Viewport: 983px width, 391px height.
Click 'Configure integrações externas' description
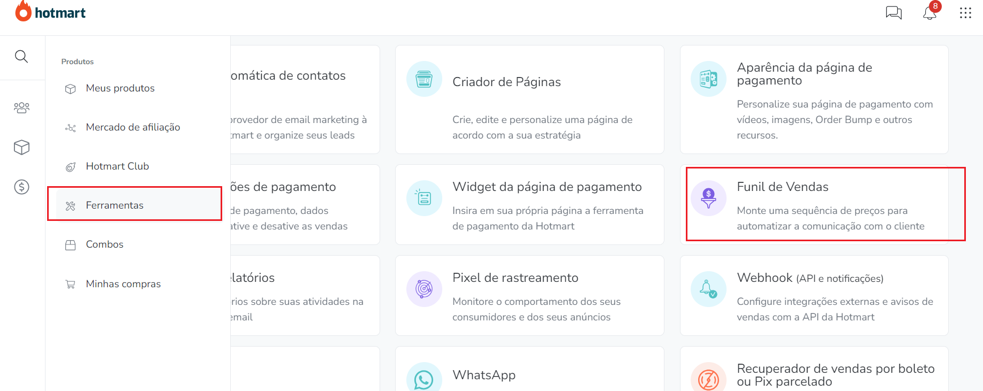[835, 309]
